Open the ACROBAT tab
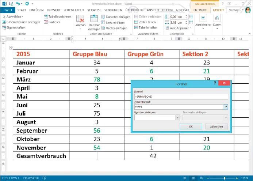The width and height of the screenshot is (253, 181). click(x=182, y=10)
